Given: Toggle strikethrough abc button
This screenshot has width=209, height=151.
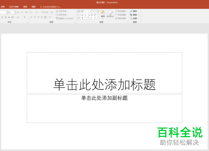Looking at the screenshot, I should point(9,17).
